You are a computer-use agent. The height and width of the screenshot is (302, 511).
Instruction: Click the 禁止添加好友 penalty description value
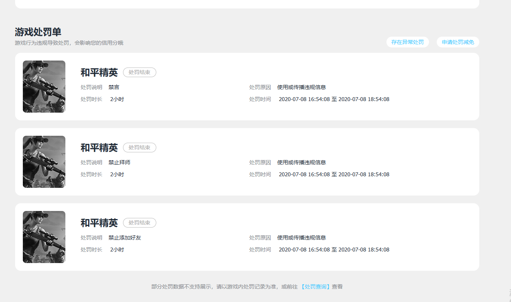pos(125,238)
